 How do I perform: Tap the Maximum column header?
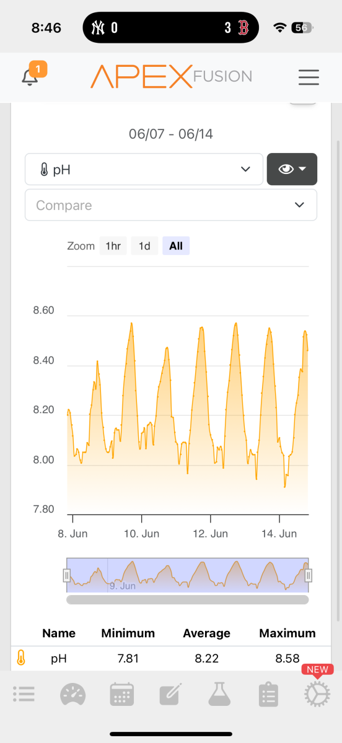click(x=287, y=633)
